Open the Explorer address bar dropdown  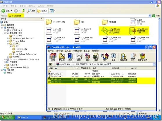click(150, 16)
